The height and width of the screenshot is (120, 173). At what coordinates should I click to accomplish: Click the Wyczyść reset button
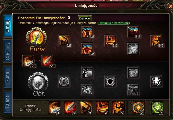(x=85, y=18)
